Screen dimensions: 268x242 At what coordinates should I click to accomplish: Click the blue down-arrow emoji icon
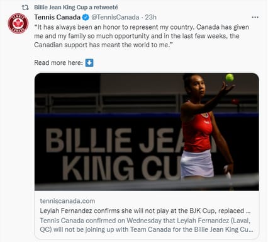pyautogui.click(x=89, y=62)
